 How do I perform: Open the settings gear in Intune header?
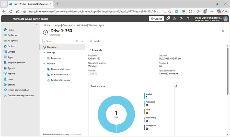pos(174,19)
